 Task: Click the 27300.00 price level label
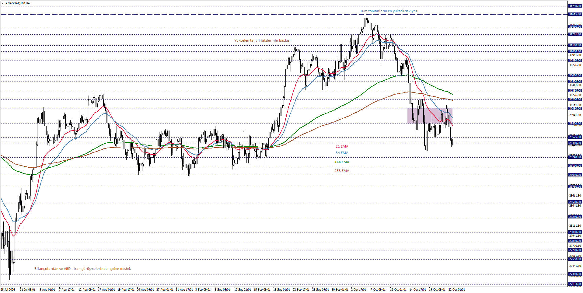(575, 274)
